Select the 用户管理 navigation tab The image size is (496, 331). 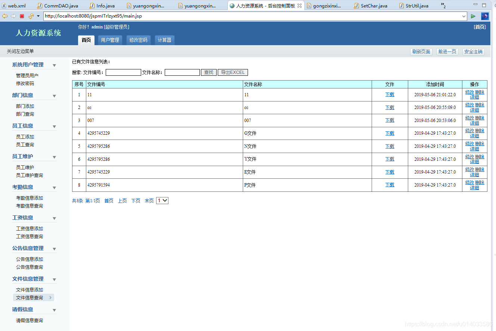click(x=110, y=40)
